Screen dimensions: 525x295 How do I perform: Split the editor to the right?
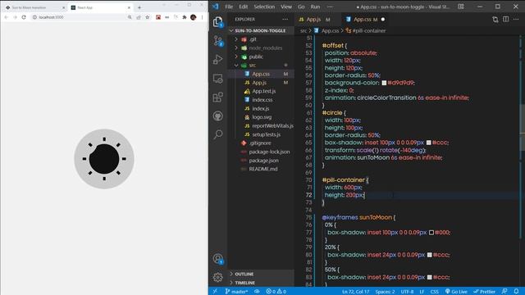point(505,20)
